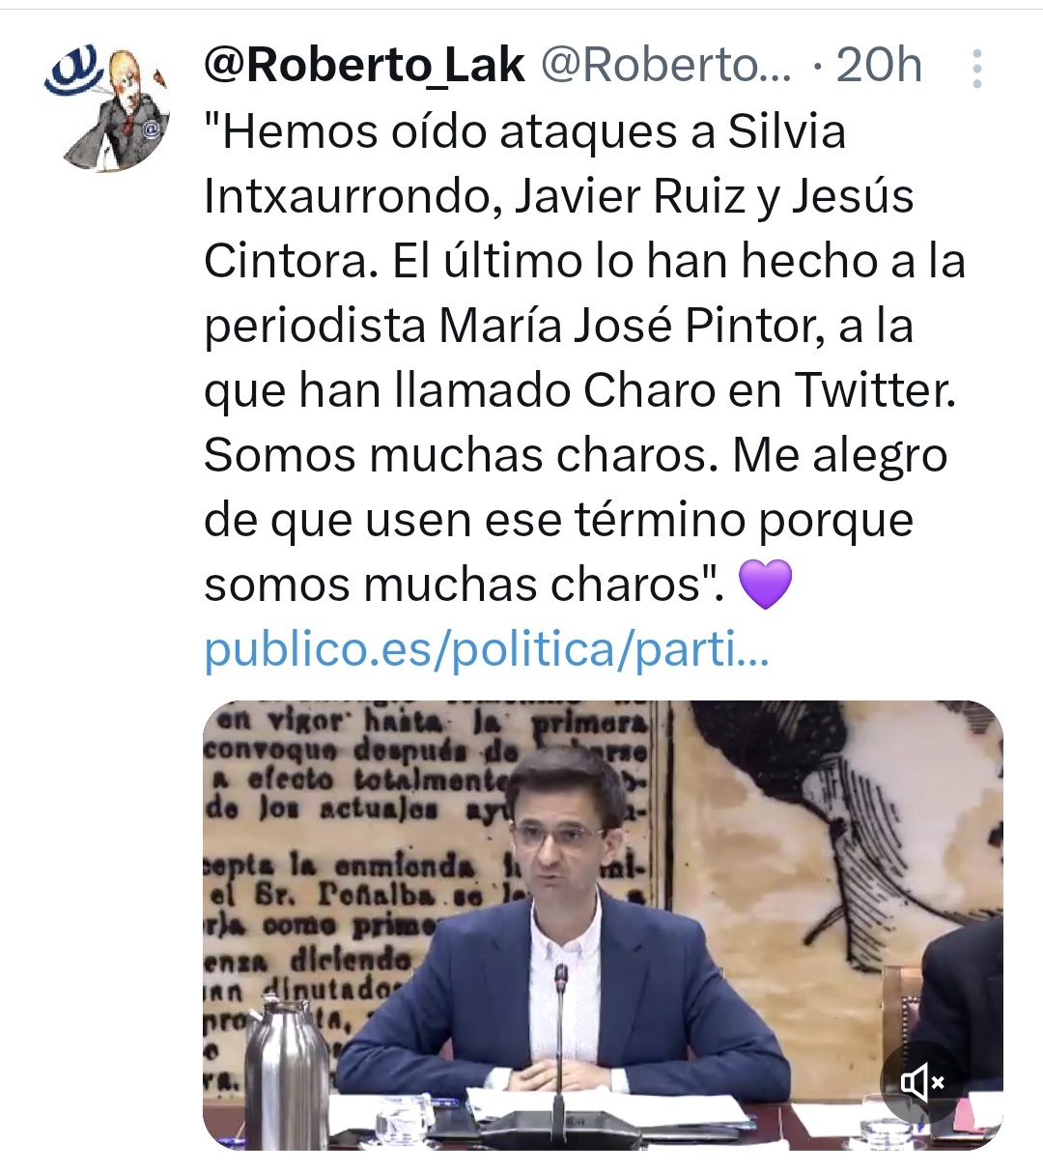1043x1172 pixels.
Task: Click the name Silvia Intxaurrondo in the tweet
Action: [525, 164]
